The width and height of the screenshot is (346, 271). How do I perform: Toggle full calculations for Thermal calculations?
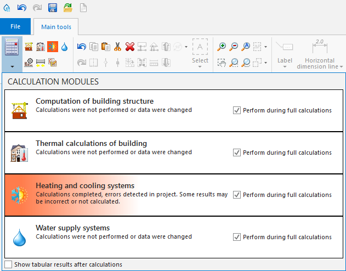point(237,153)
